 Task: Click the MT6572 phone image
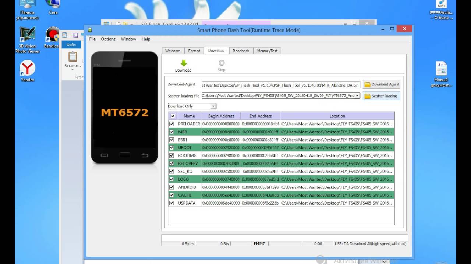(125, 107)
